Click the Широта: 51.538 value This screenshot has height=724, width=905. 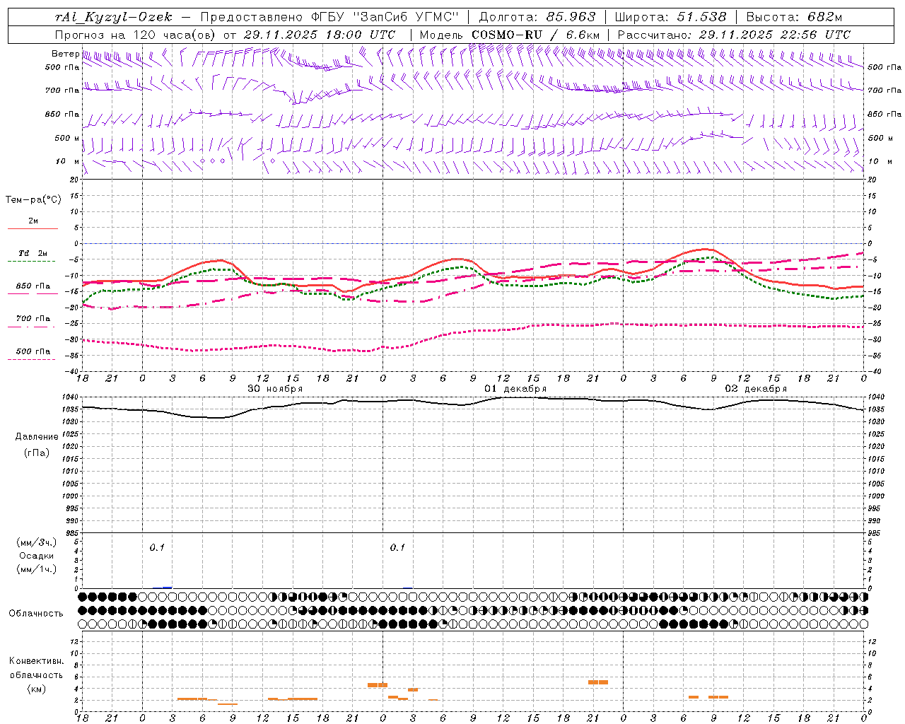(670, 18)
